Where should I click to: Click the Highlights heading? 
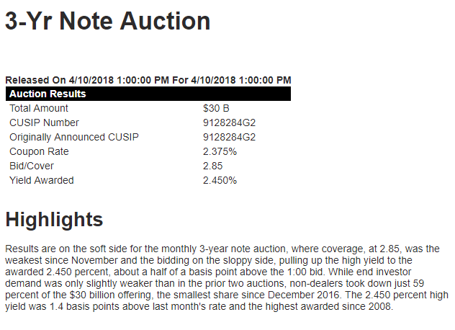click(x=54, y=220)
